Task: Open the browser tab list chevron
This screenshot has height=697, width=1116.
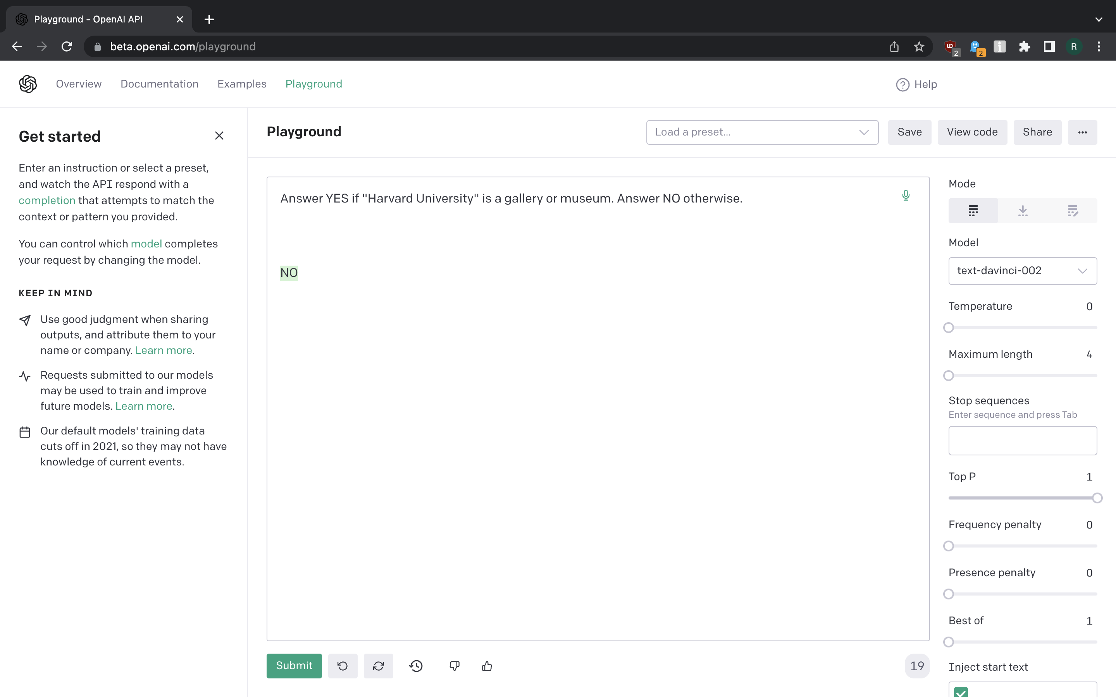Action: (1099, 19)
